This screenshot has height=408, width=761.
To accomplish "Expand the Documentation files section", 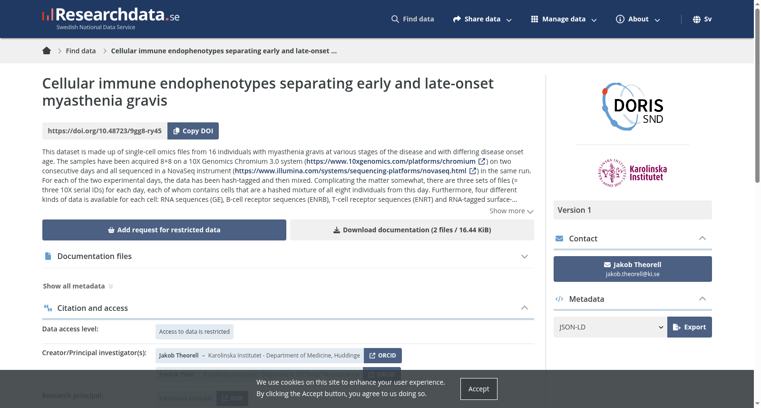I will [x=288, y=256].
